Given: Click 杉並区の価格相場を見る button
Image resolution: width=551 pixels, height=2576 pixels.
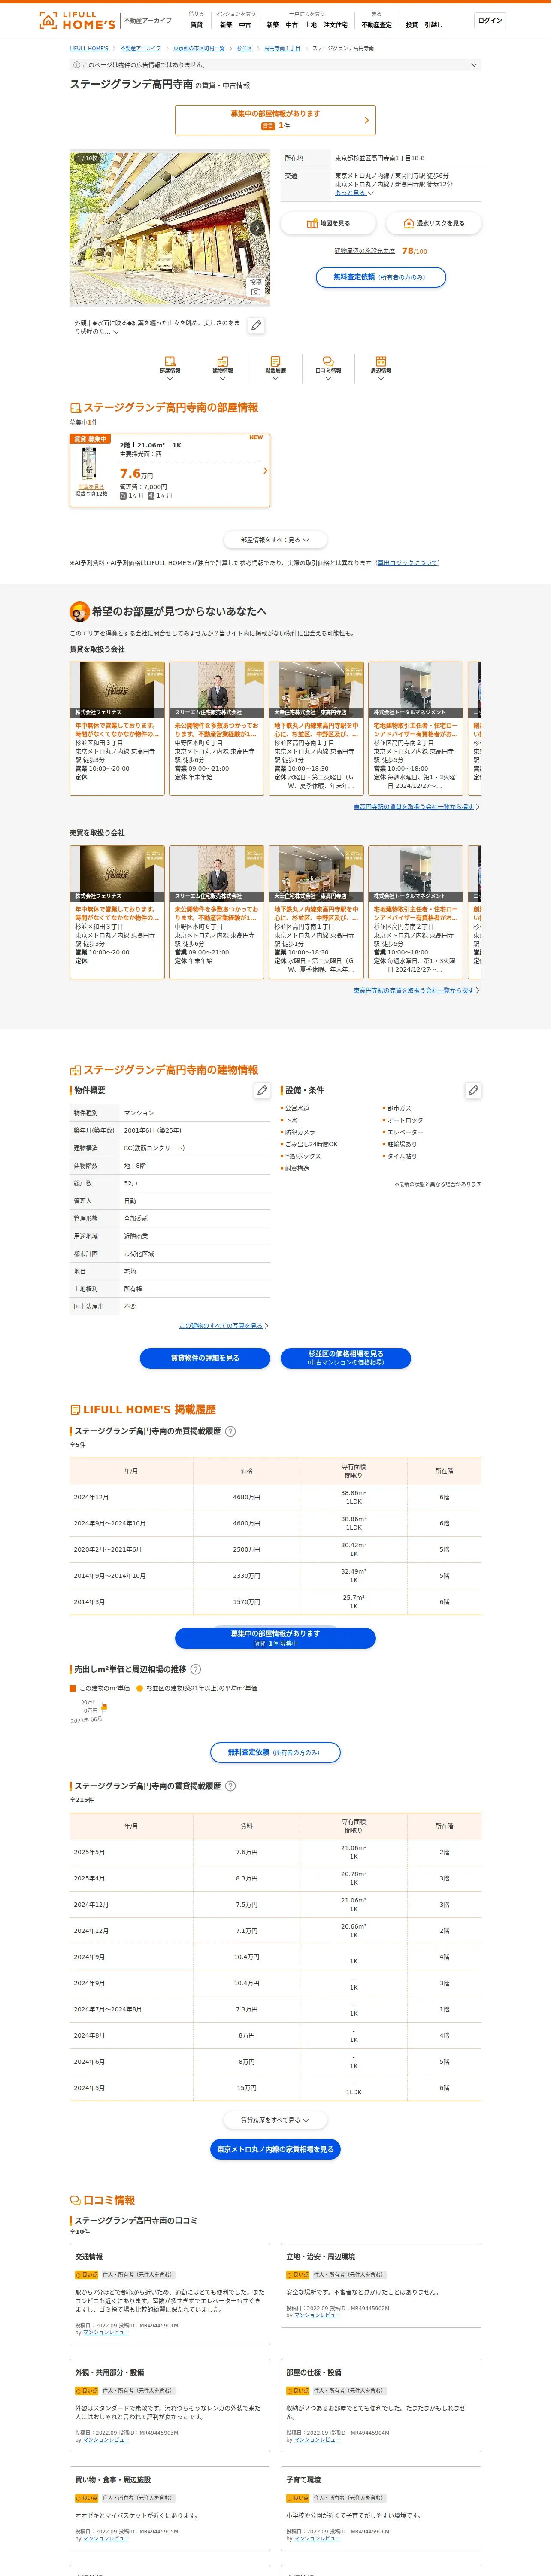Looking at the screenshot, I should [345, 1357].
